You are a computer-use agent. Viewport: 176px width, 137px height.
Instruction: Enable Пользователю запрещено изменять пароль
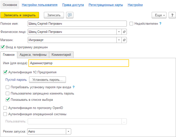point(8,93)
